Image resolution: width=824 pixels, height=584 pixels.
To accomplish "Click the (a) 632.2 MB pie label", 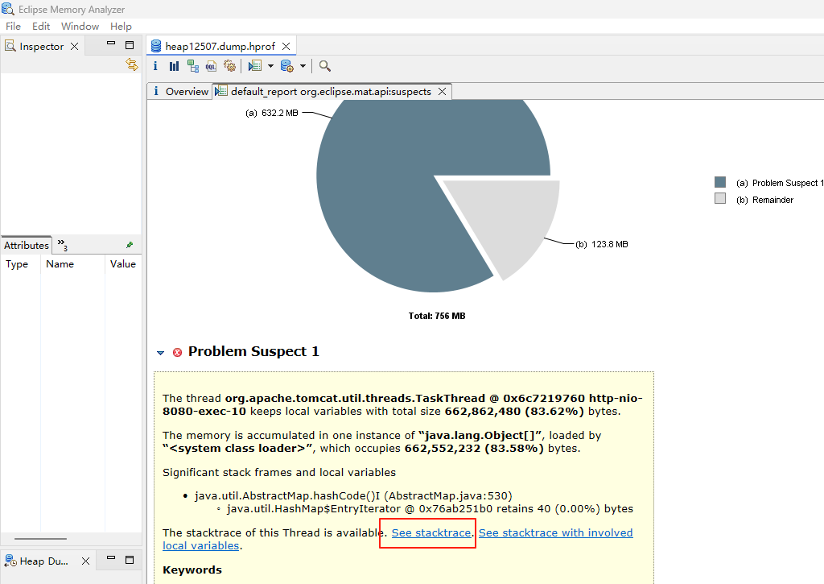I will click(x=272, y=113).
